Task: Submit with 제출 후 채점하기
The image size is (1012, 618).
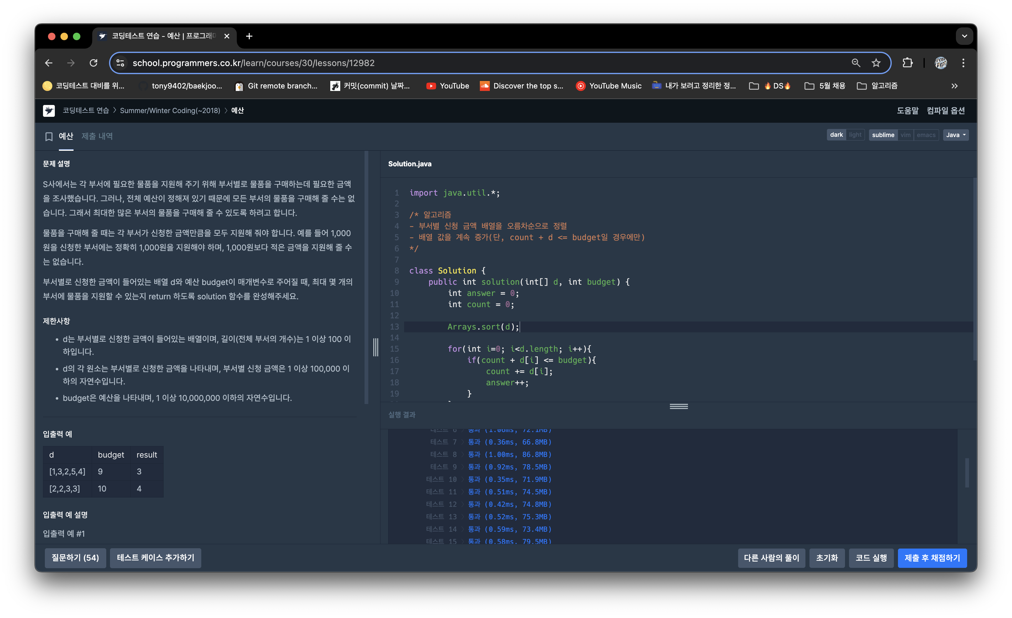Action: [x=932, y=558]
